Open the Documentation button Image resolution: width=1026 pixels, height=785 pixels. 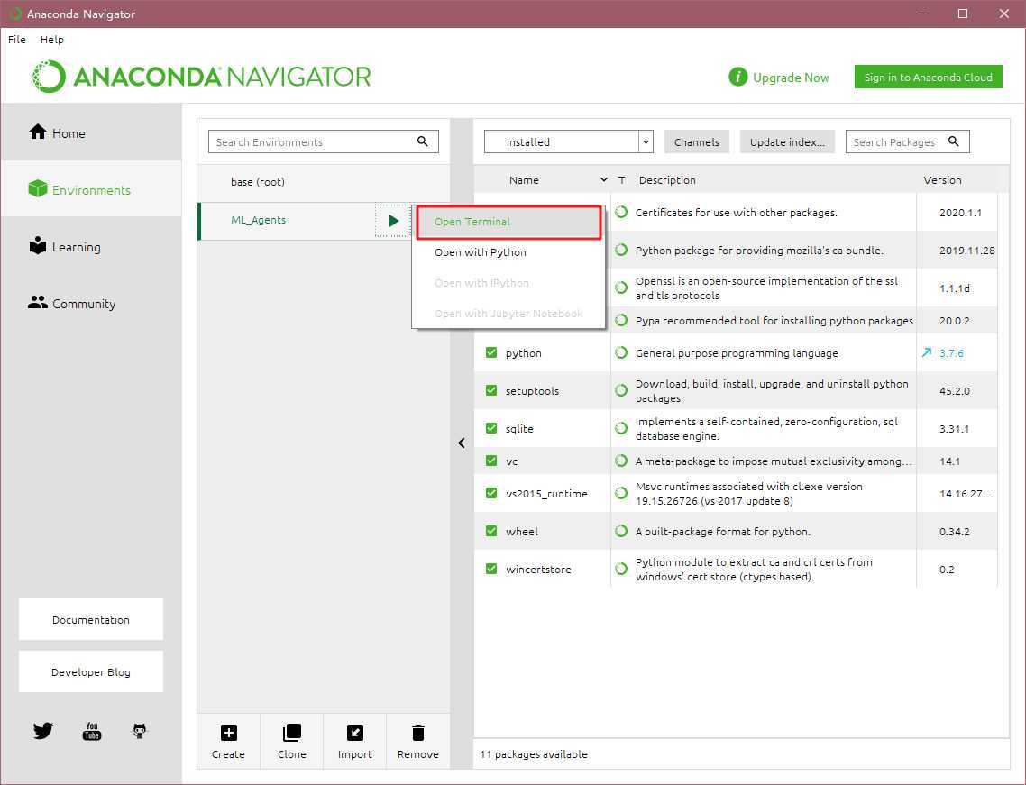pyautogui.click(x=91, y=619)
